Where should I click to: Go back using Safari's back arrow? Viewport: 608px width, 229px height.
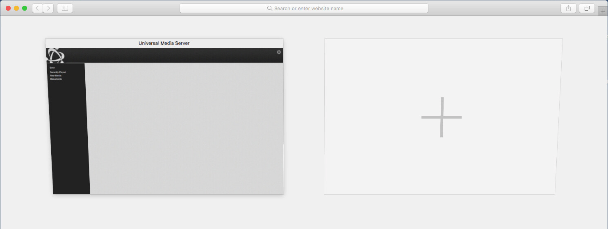click(37, 8)
